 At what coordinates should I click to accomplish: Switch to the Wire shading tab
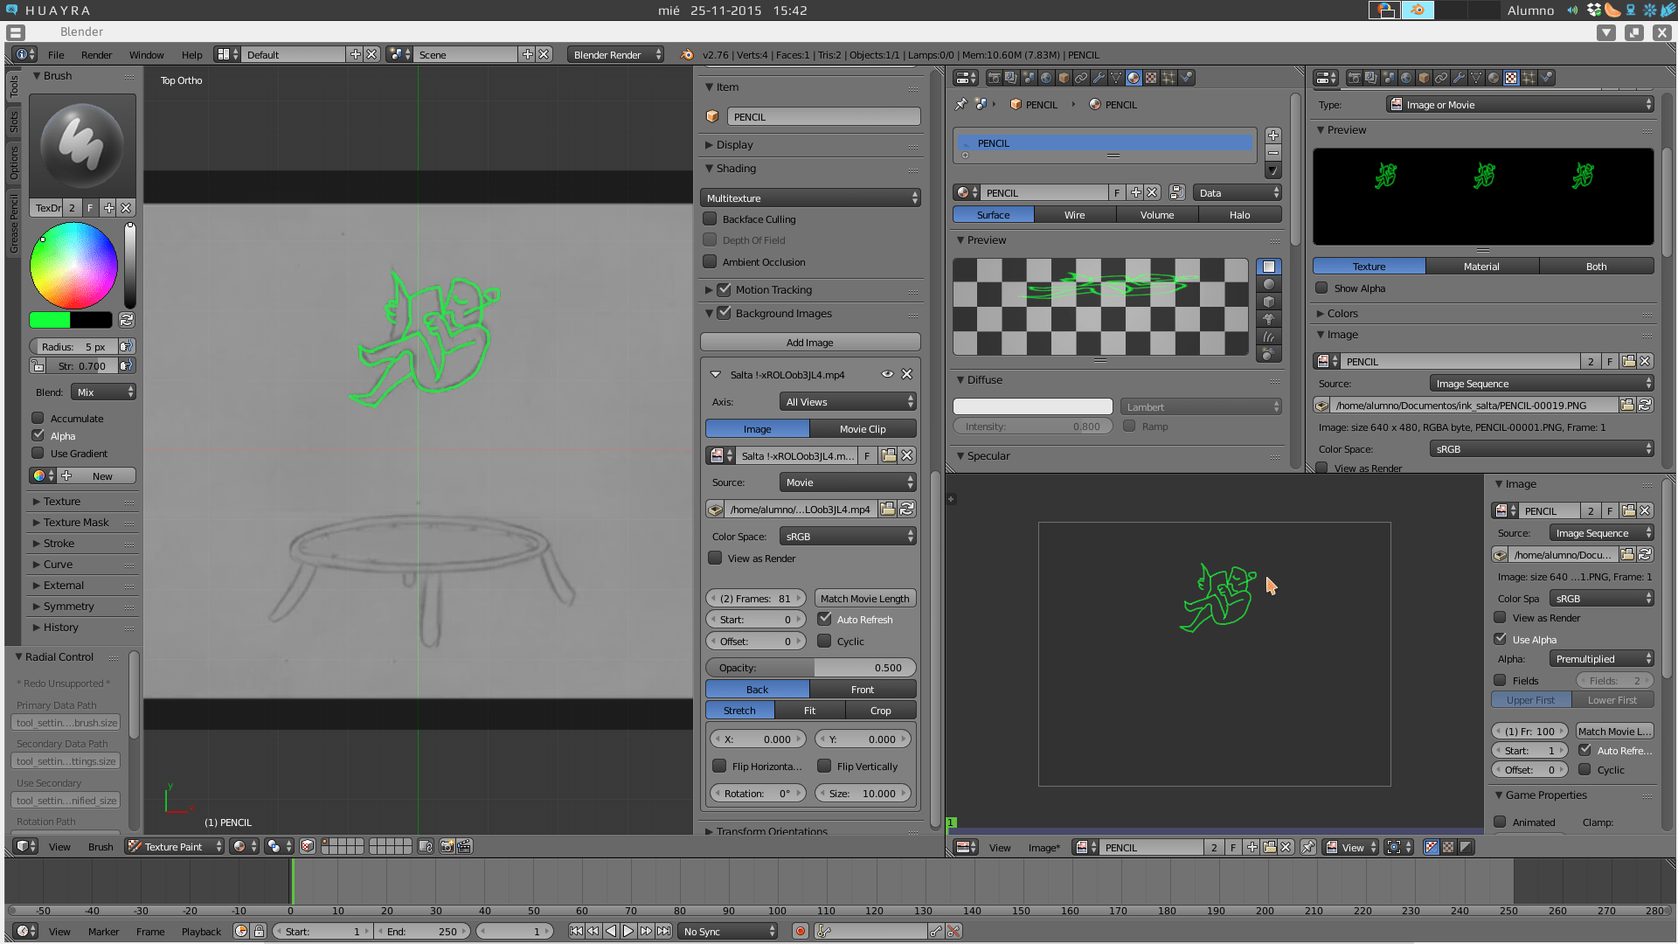pos(1073,214)
